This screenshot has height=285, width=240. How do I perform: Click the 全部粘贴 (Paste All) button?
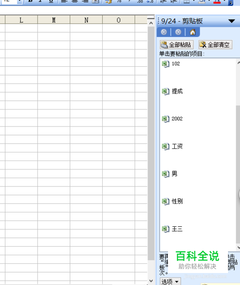pos(177,45)
